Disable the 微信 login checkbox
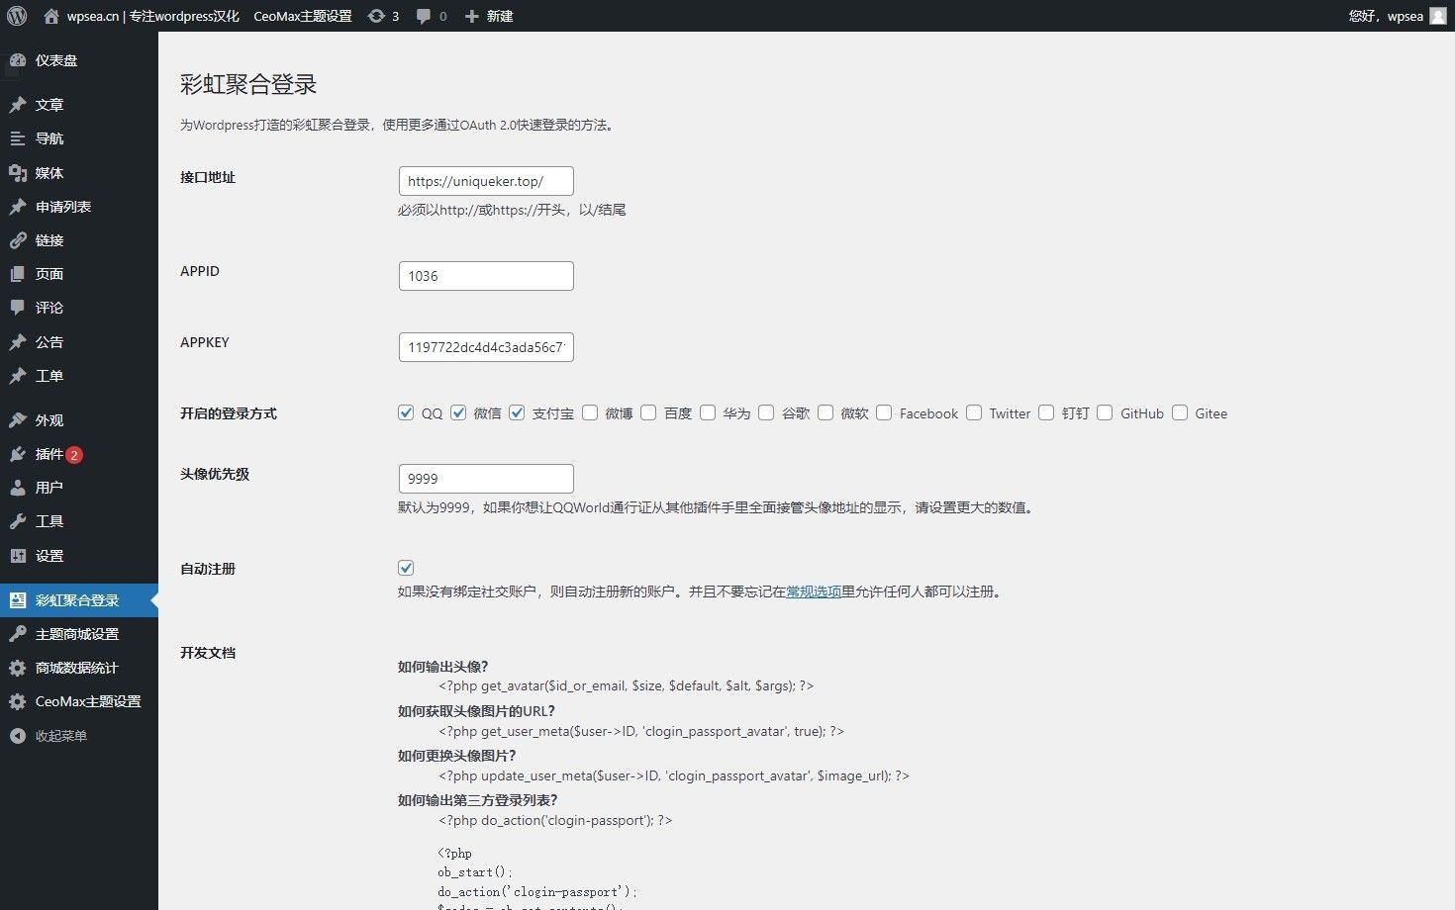The image size is (1455, 910). click(x=458, y=412)
